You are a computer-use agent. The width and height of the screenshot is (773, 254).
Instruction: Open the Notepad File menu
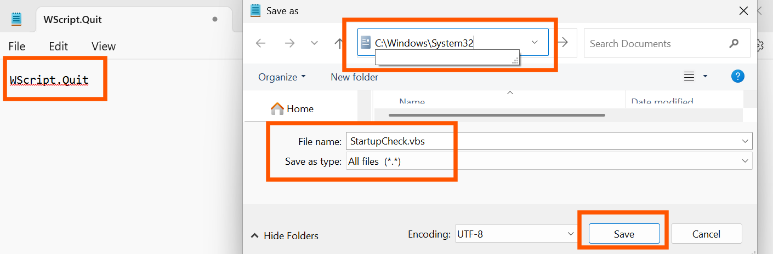tap(17, 47)
